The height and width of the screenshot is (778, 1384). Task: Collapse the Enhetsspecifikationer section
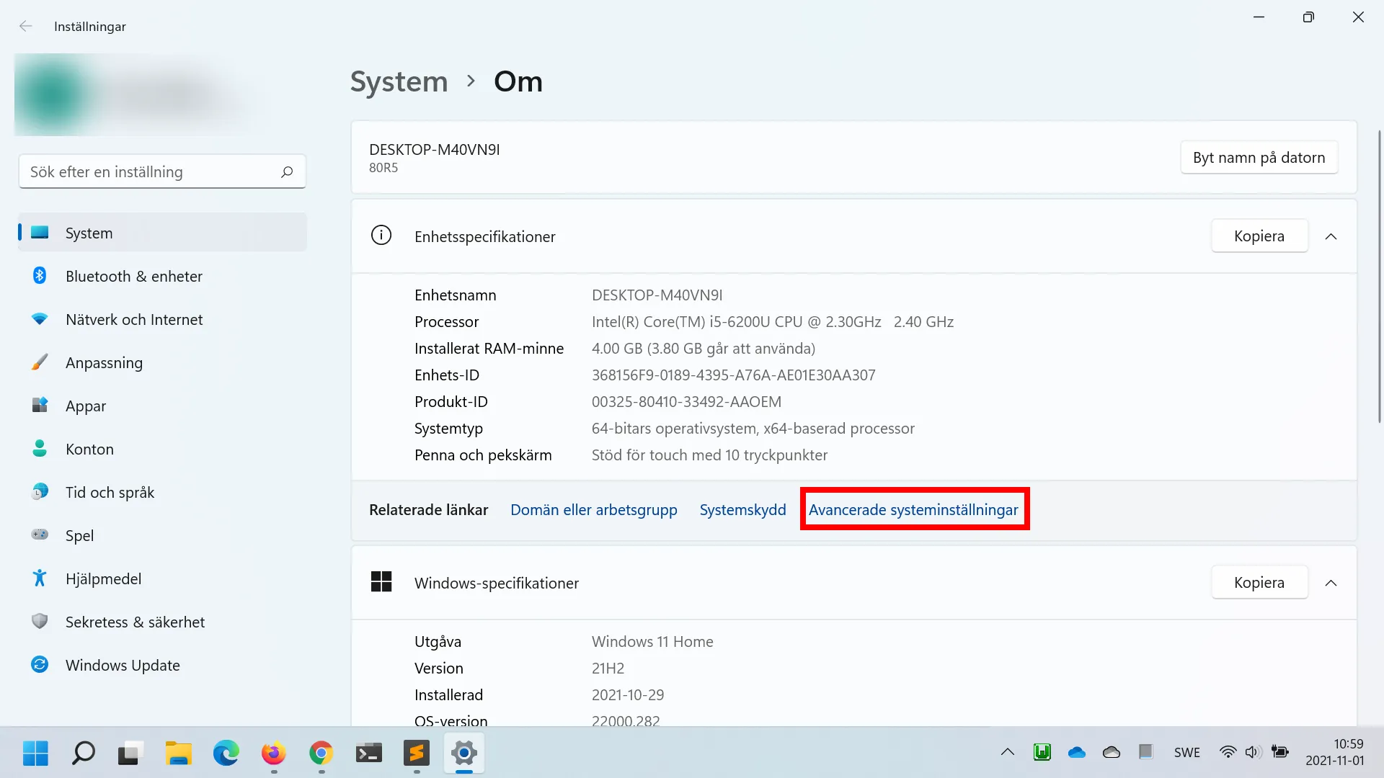point(1331,236)
